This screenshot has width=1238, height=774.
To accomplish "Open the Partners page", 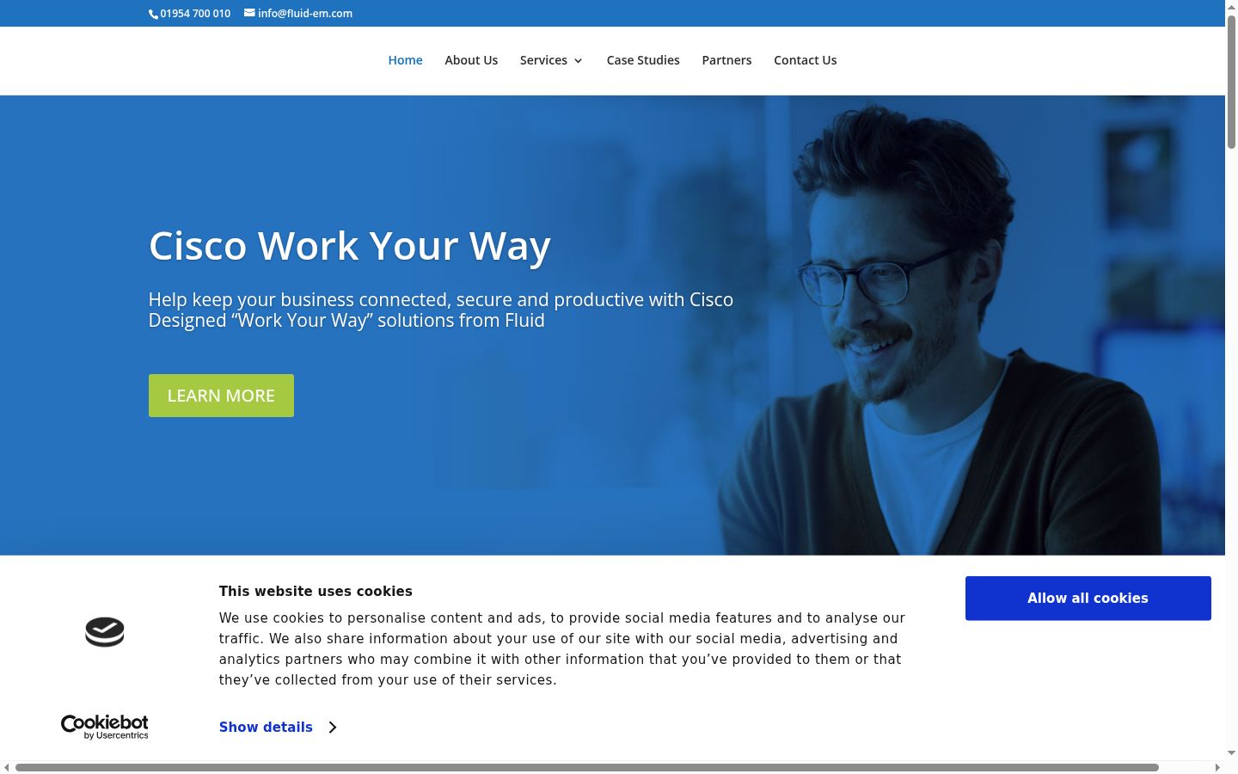I will pyautogui.click(x=726, y=60).
